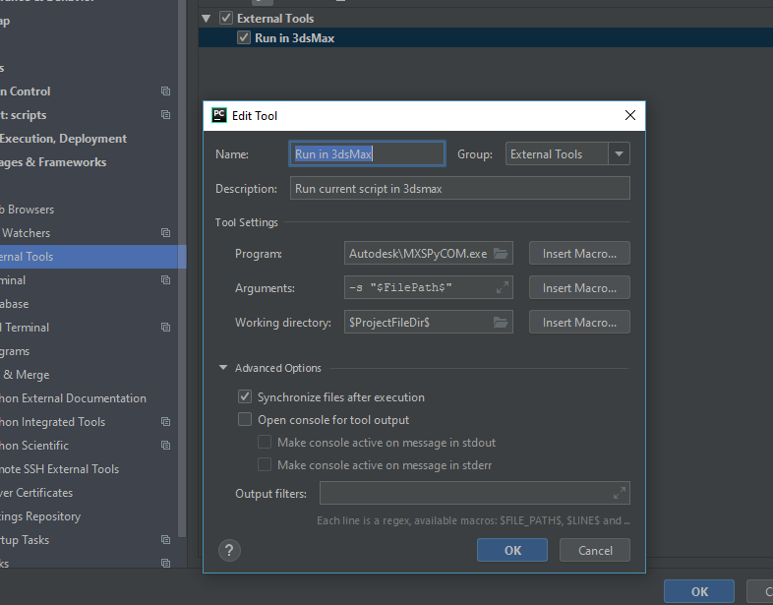Select Diff & Merge in settings sidebar
This screenshot has height=605, width=773.
25,375
